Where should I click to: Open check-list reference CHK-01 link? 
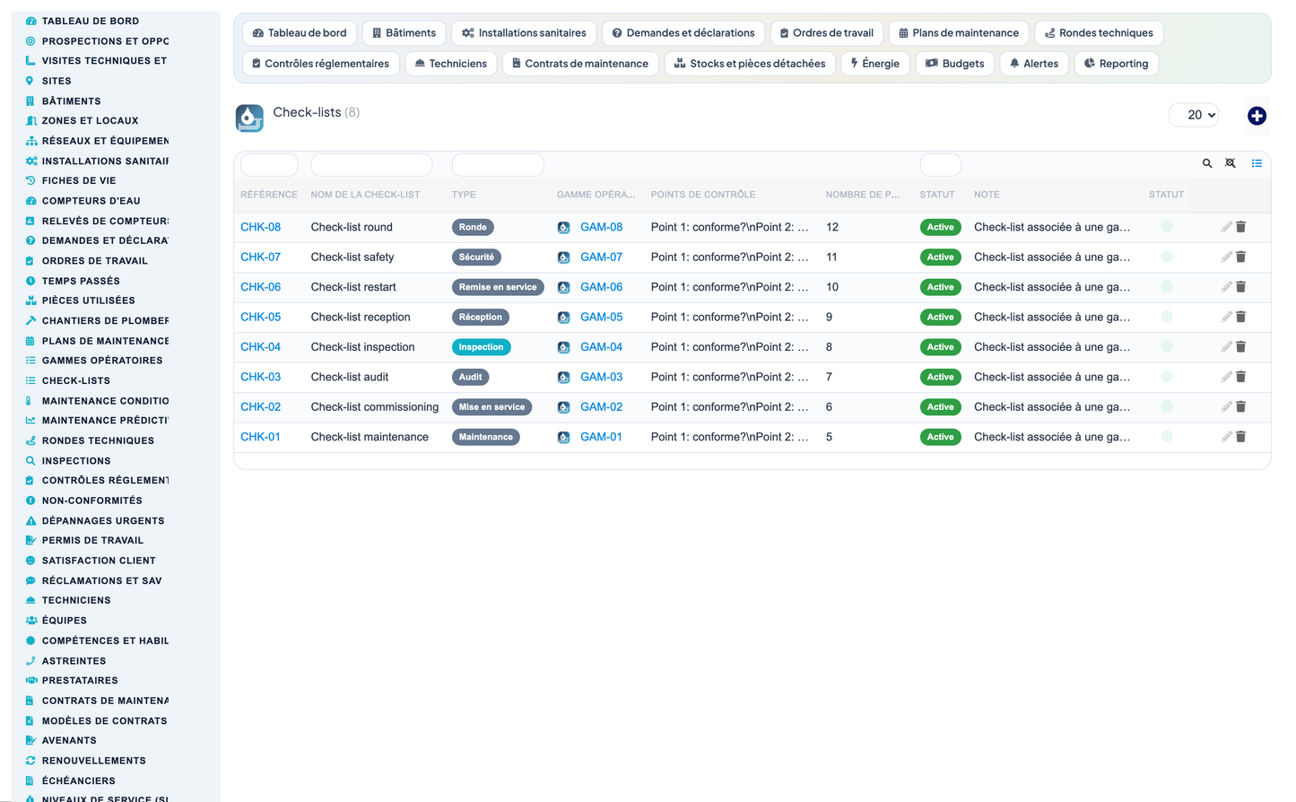point(260,437)
